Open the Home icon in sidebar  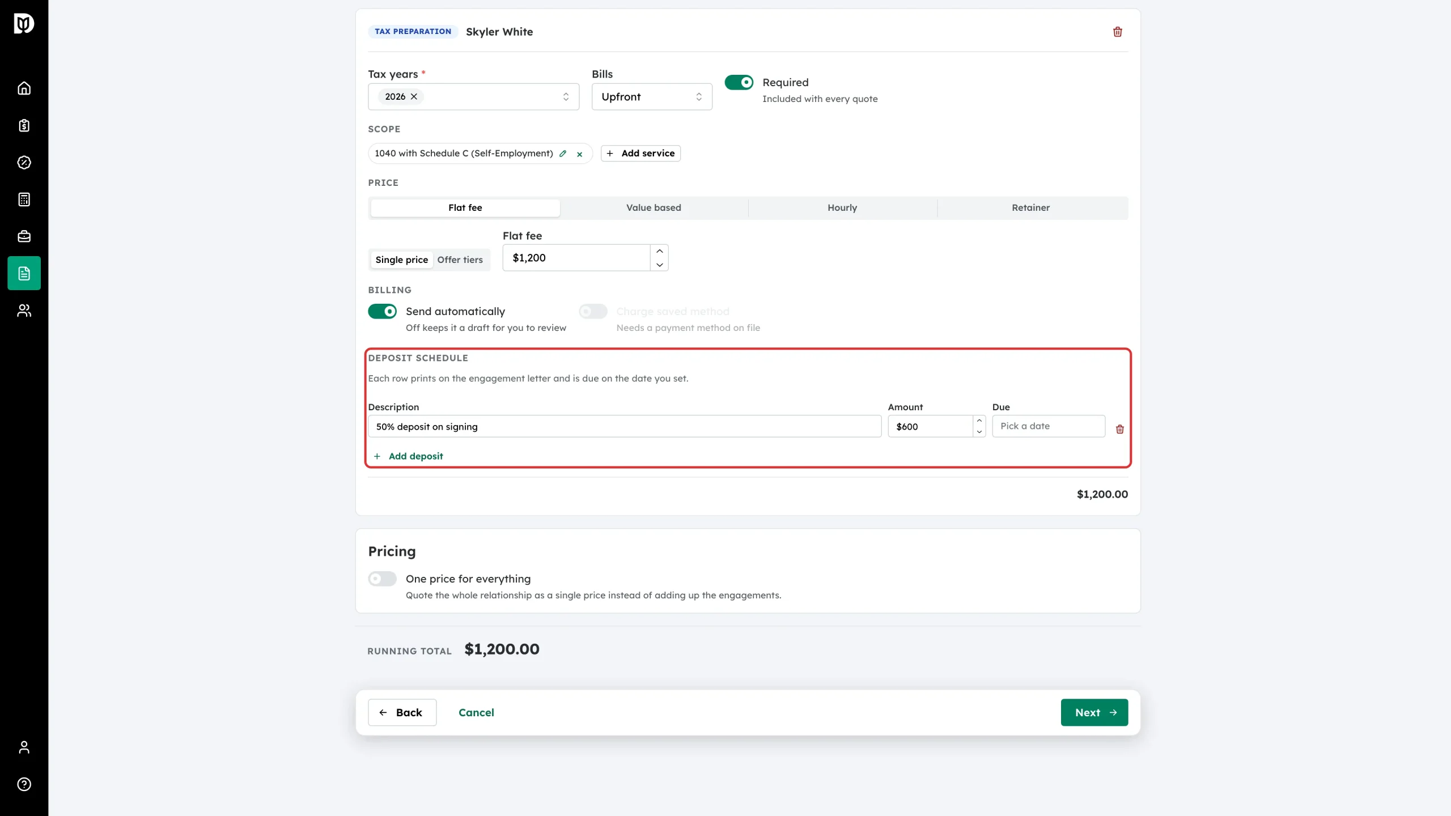(x=24, y=88)
